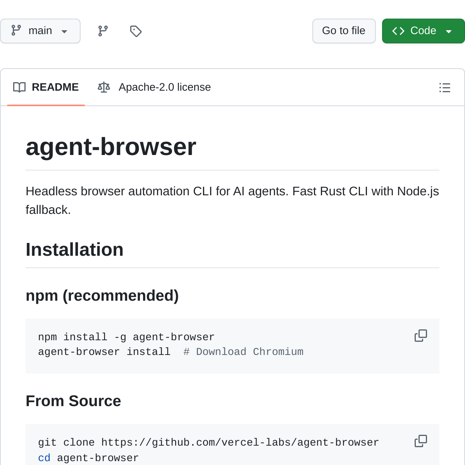Expand the green Code dropdown arrow
The width and height of the screenshot is (465, 465).
pyautogui.click(x=449, y=31)
